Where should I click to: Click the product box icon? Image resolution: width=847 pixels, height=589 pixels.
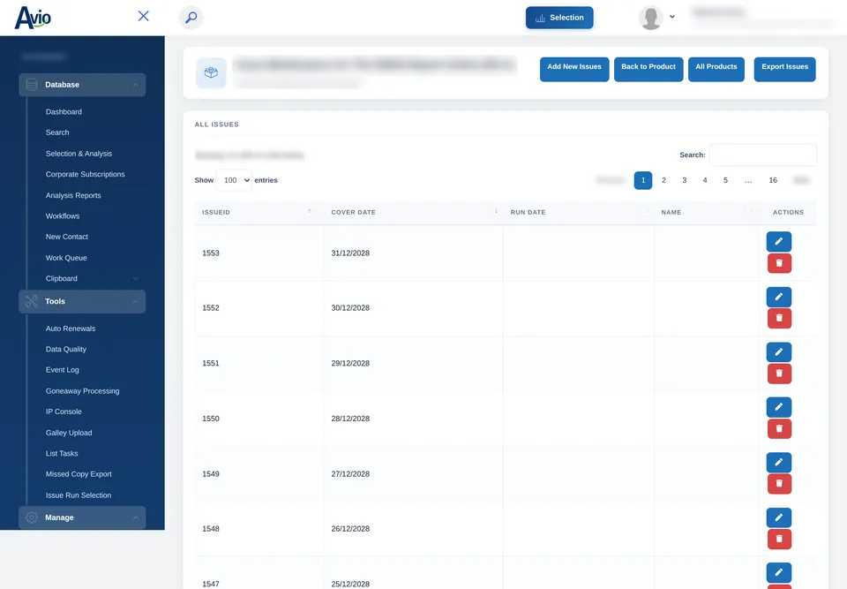[x=211, y=72]
